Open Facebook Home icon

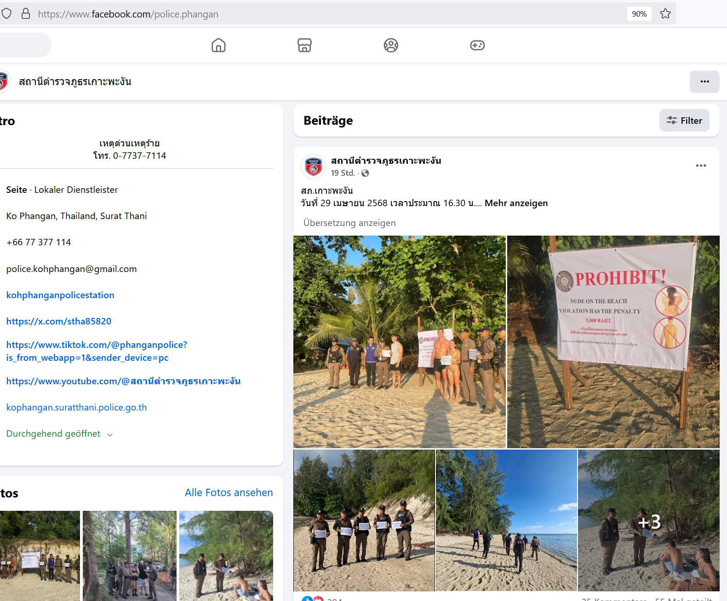pos(218,45)
